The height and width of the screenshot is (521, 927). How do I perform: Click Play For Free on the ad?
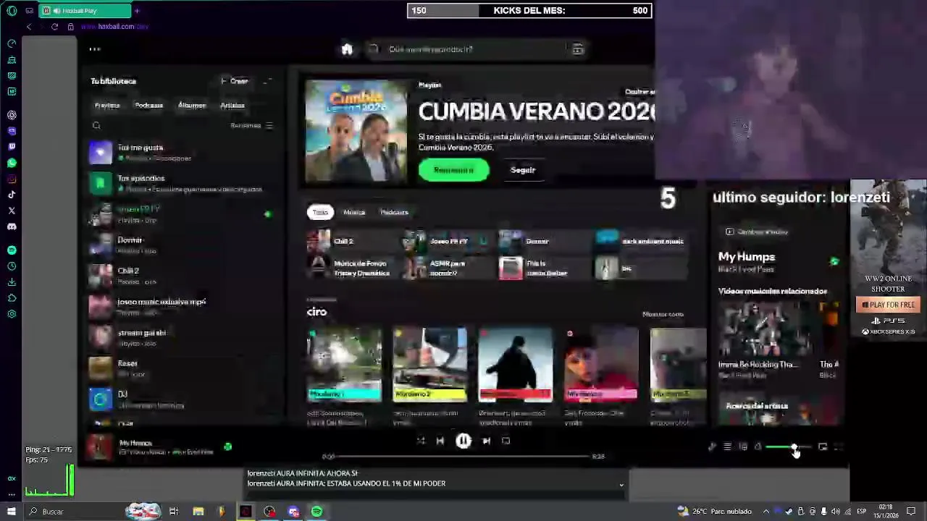coord(889,305)
